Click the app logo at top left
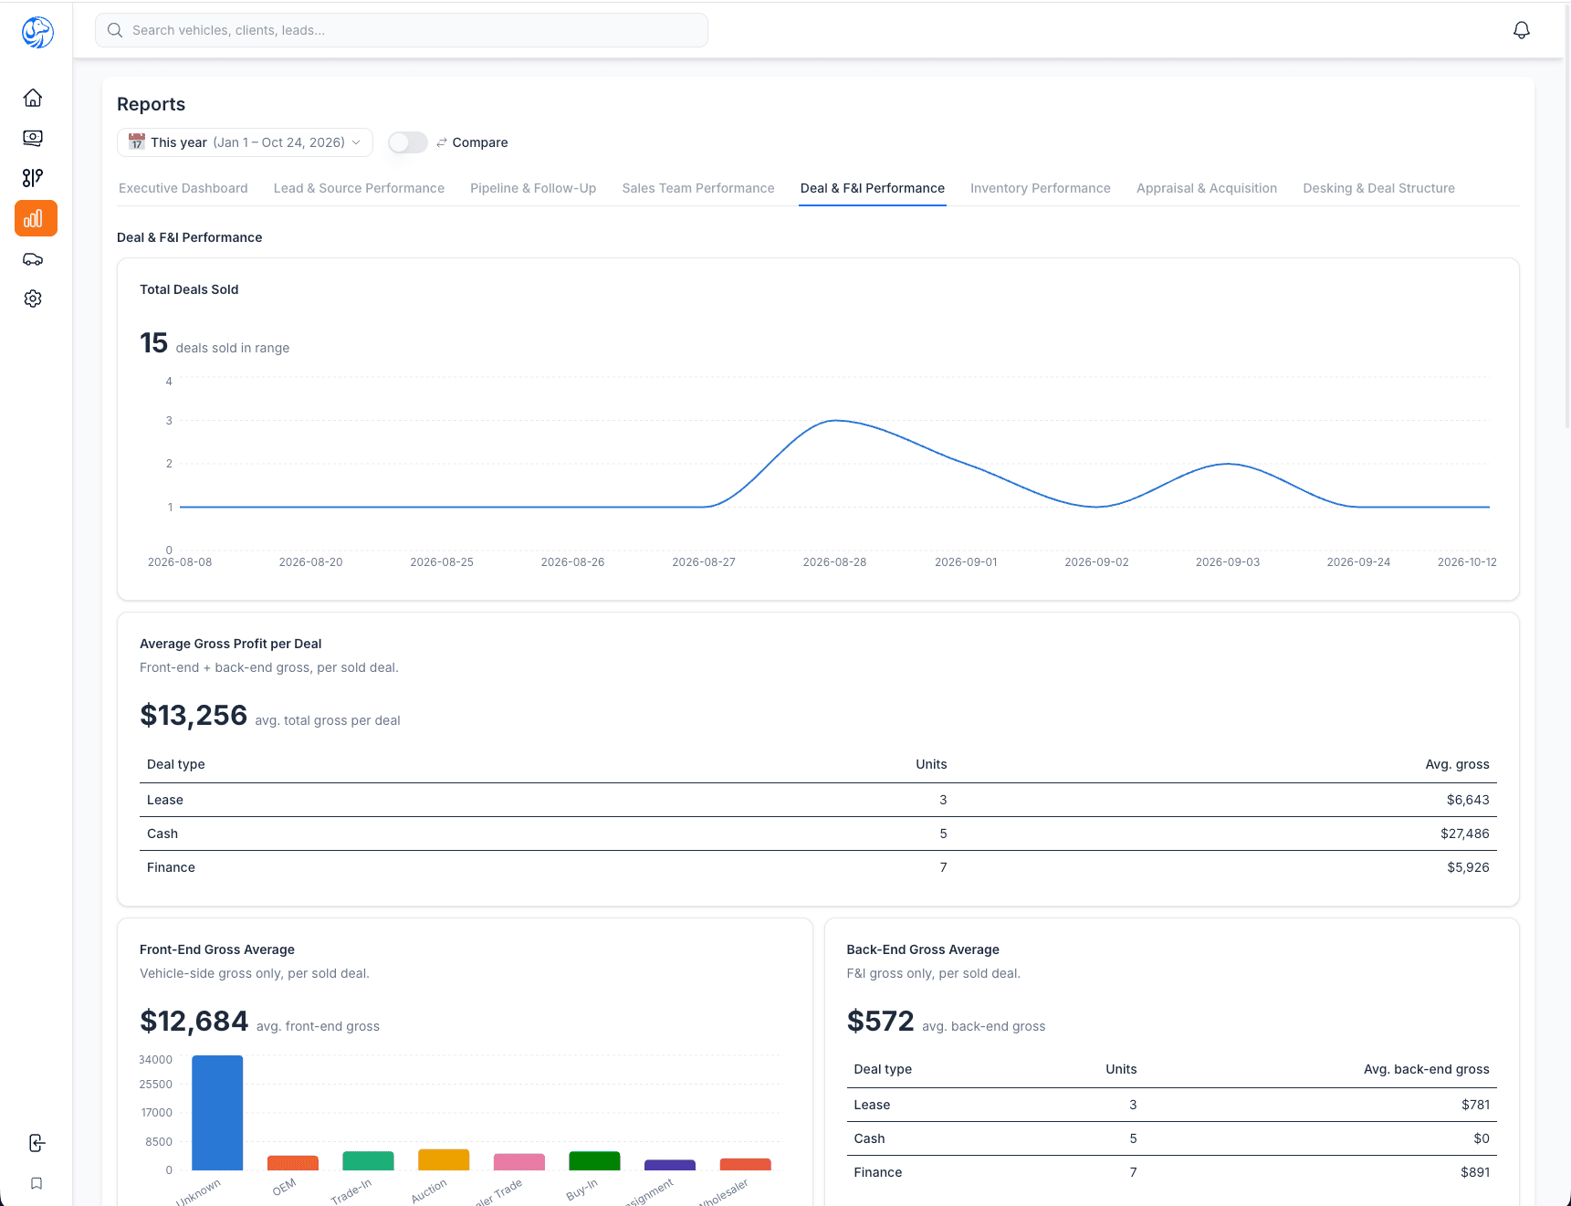Image resolution: width=1571 pixels, height=1206 pixels. 37,32
